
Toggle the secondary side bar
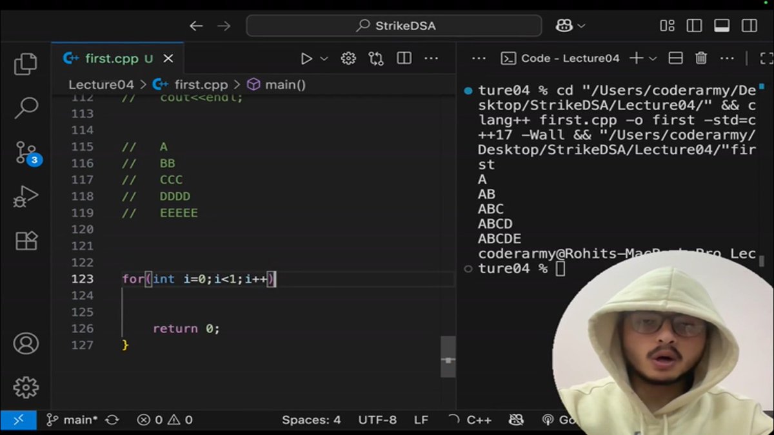click(x=748, y=25)
